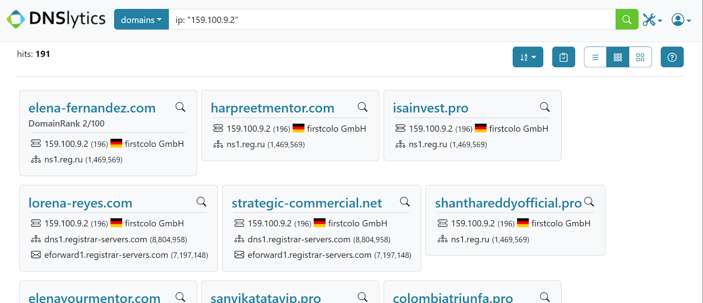The width and height of the screenshot is (703, 303).
Task: Click magnifier icon on strategic-commercial.net card
Action: pyautogui.click(x=405, y=202)
